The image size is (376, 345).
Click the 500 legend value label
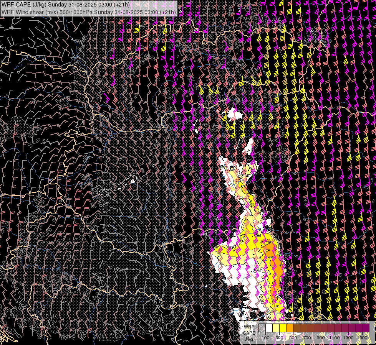[x=293, y=338]
